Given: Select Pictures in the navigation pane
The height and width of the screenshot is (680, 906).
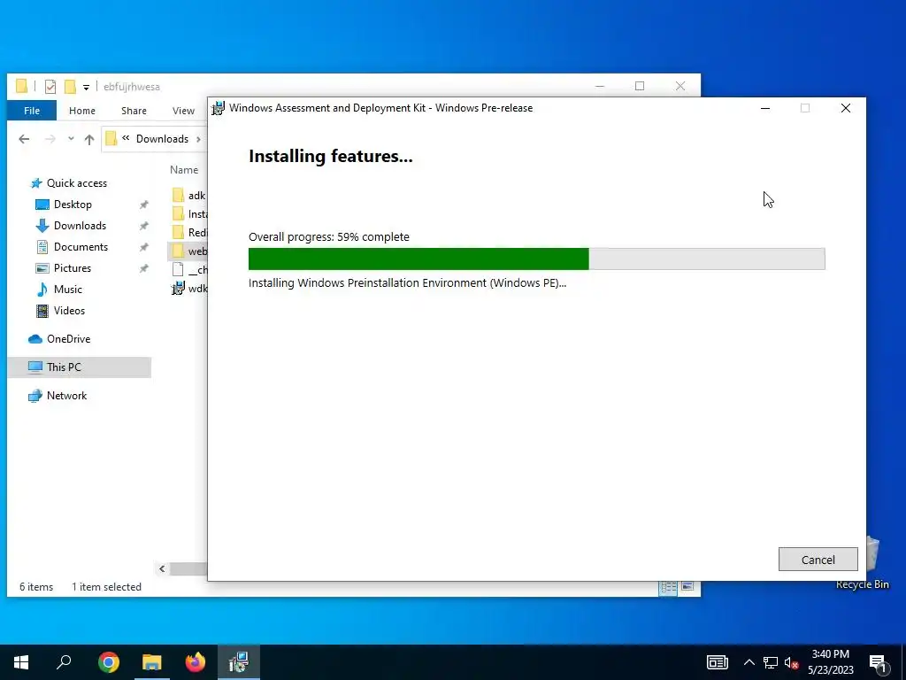Looking at the screenshot, I should click(72, 268).
